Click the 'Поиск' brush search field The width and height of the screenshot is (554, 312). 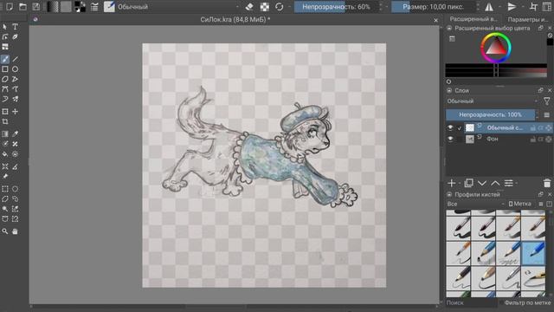471,302
